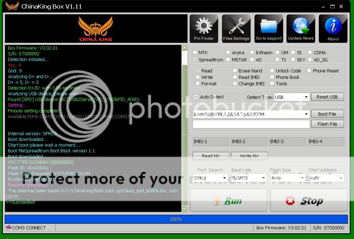The height and width of the screenshot is (239, 354).
Task: Select the Format operation
Action: [198, 83]
